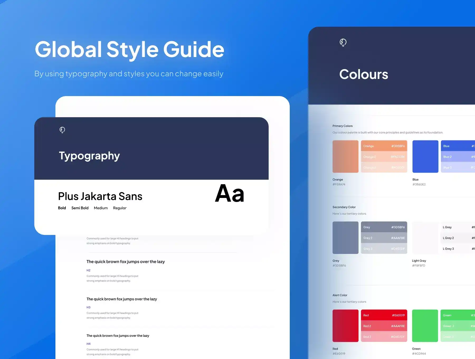Select the Semi Bold font weight
The height and width of the screenshot is (359, 475).
tap(80, 208)
